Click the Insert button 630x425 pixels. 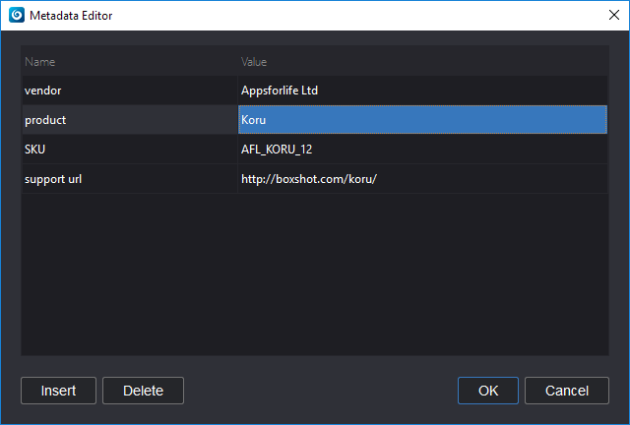pyautogui.click(x=58, y=391)
